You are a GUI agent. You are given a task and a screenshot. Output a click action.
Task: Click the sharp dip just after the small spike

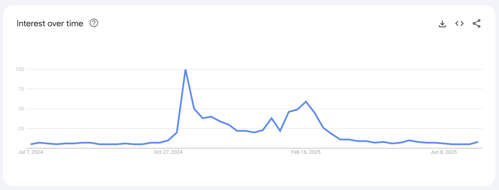(280, 131)
